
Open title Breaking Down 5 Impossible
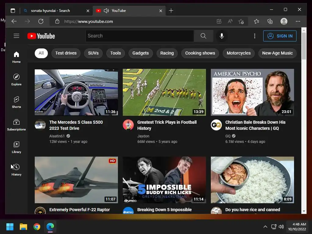165,210
